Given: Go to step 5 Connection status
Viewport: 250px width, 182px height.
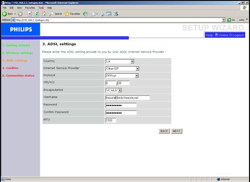Looking at the screenshot, I should (x=18, y=76).
